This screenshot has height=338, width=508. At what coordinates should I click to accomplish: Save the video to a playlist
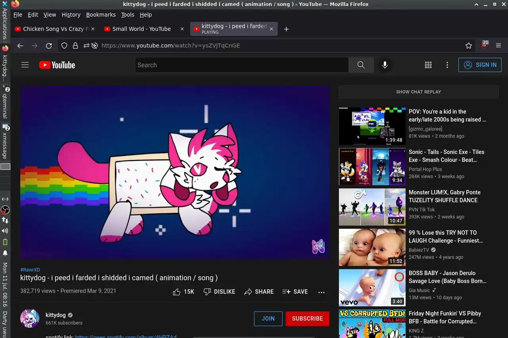coord(295,292)
